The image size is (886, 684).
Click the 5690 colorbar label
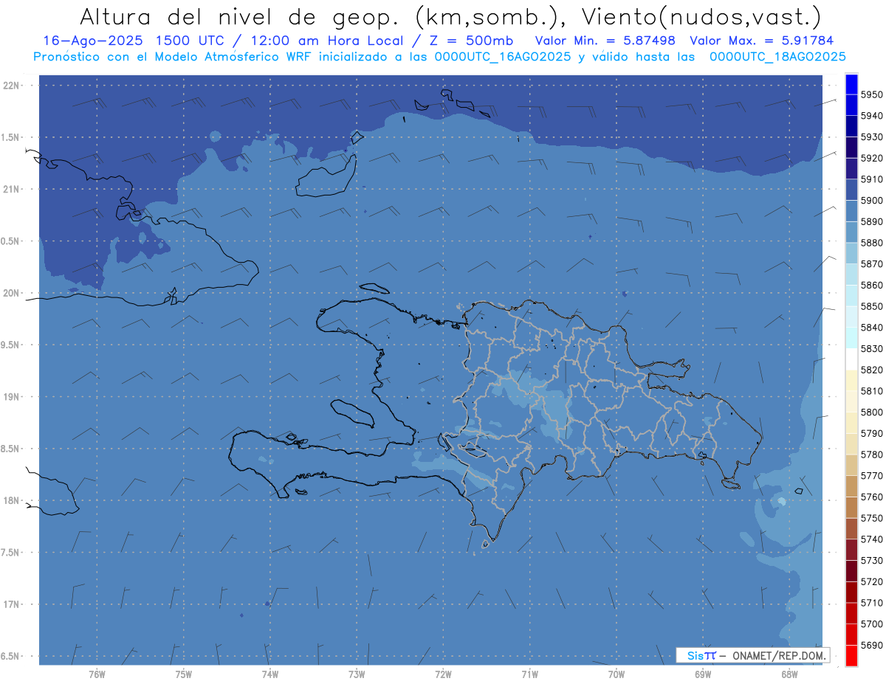(x=871, y=645)
